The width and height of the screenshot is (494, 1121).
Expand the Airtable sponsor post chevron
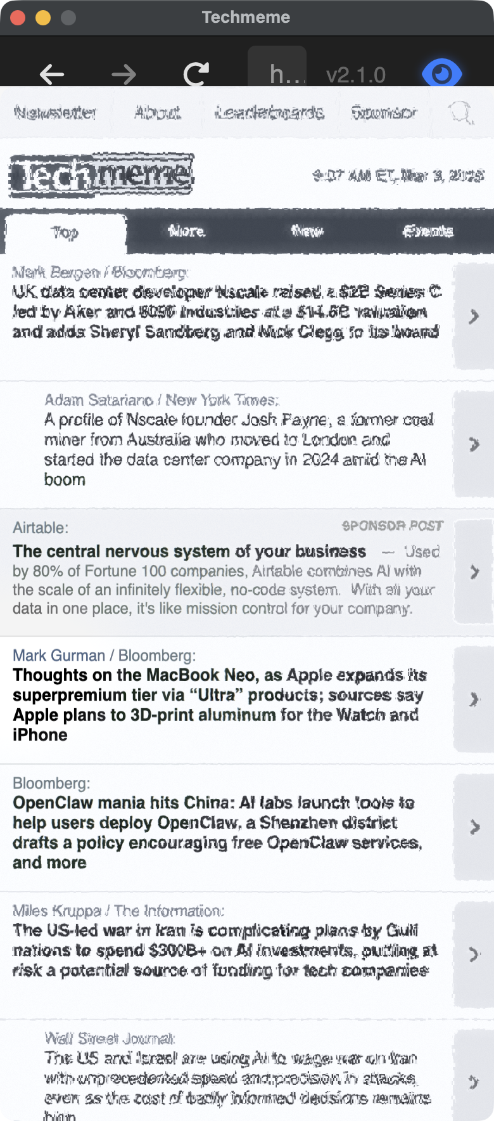[x=474, y=571]
